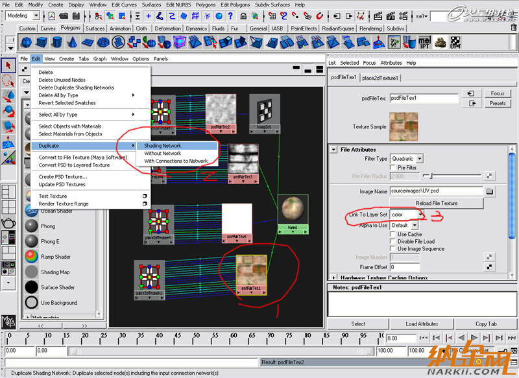Browse for image file folder icon
This screenshot has width=519, height=378.
[x=490, y=192]
